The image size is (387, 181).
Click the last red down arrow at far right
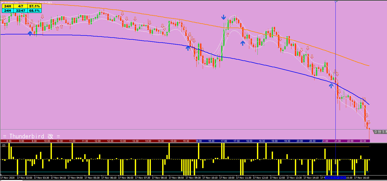[x=369, y=122]
